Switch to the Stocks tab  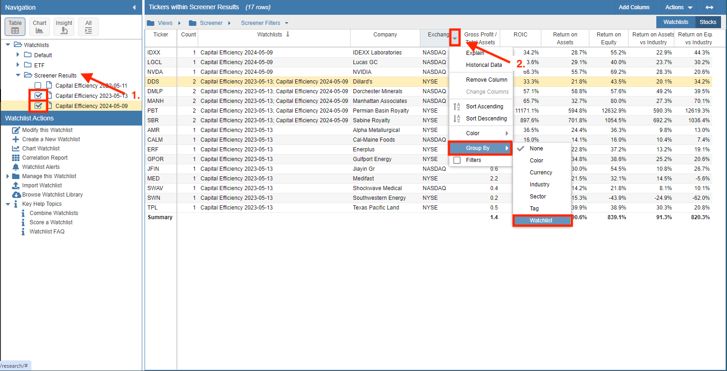click(708, 22)
